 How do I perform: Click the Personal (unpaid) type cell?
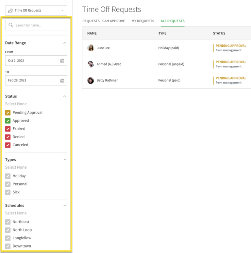coord(171,64)
